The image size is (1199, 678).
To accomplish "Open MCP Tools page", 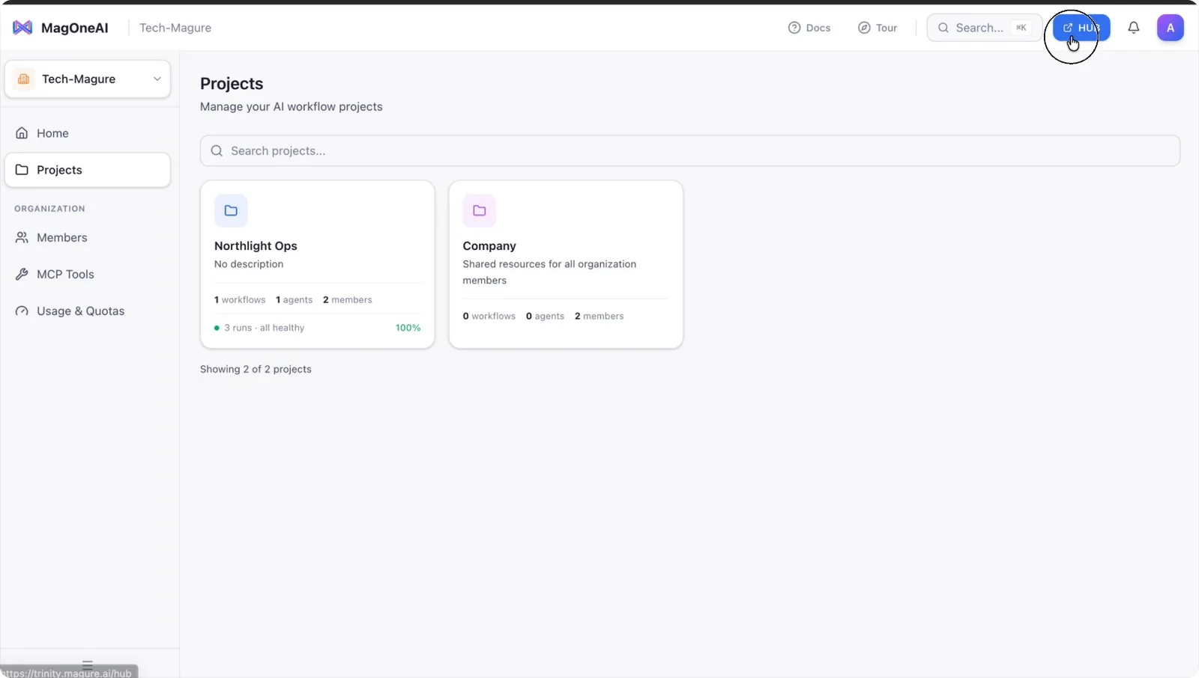I will click(x=88, y=274).
